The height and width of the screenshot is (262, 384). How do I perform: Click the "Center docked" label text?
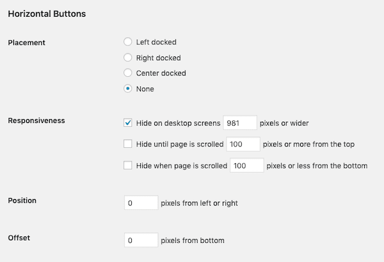tap(161, 73)
